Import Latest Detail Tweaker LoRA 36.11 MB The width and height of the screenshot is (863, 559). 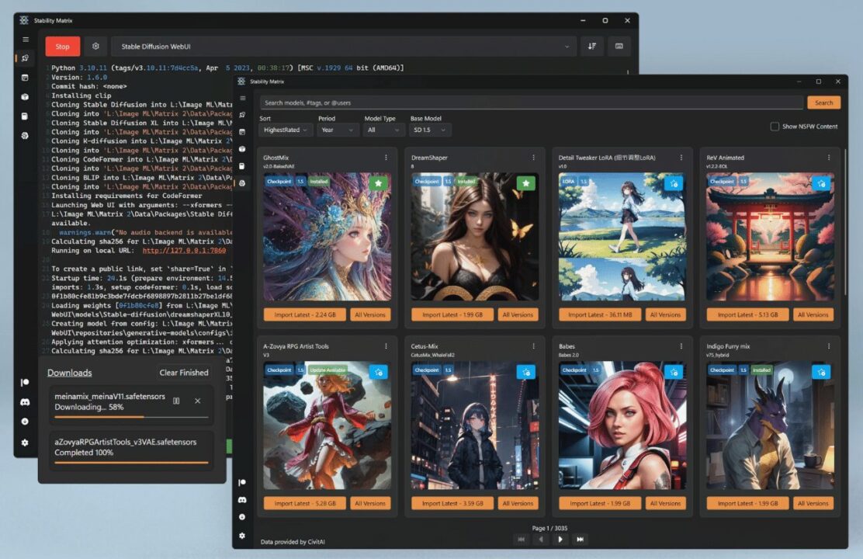600,314
